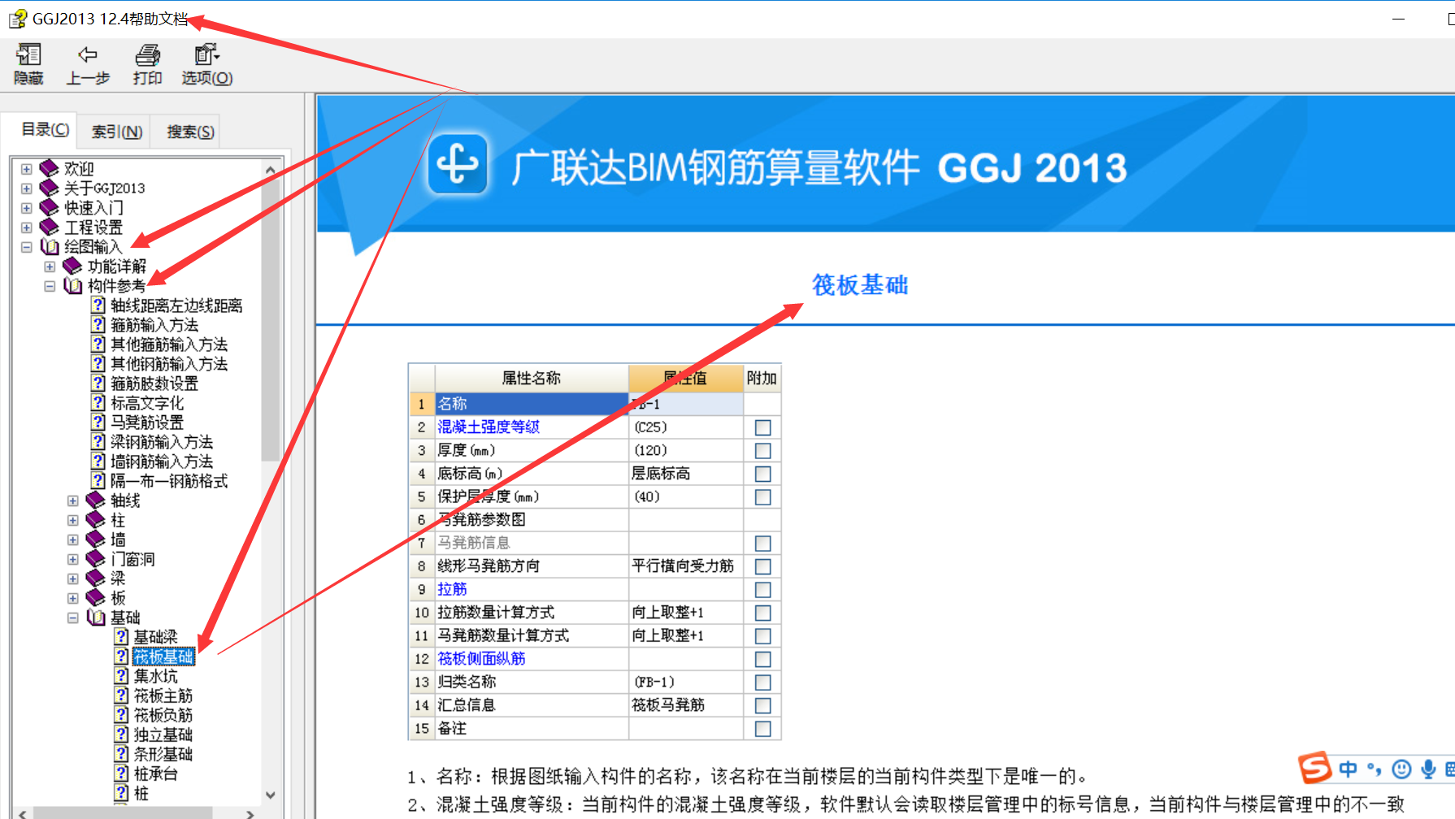Image resolution: width=1455 pixels, height=819 pixels.
Task: Collapse the 基础 tree node
Action: pyautogui.click(x=73, y=617)
